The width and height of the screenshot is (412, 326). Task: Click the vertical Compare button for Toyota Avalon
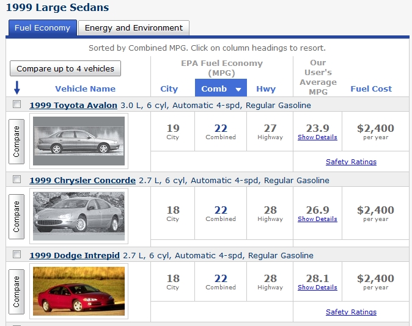click(17, 141)
